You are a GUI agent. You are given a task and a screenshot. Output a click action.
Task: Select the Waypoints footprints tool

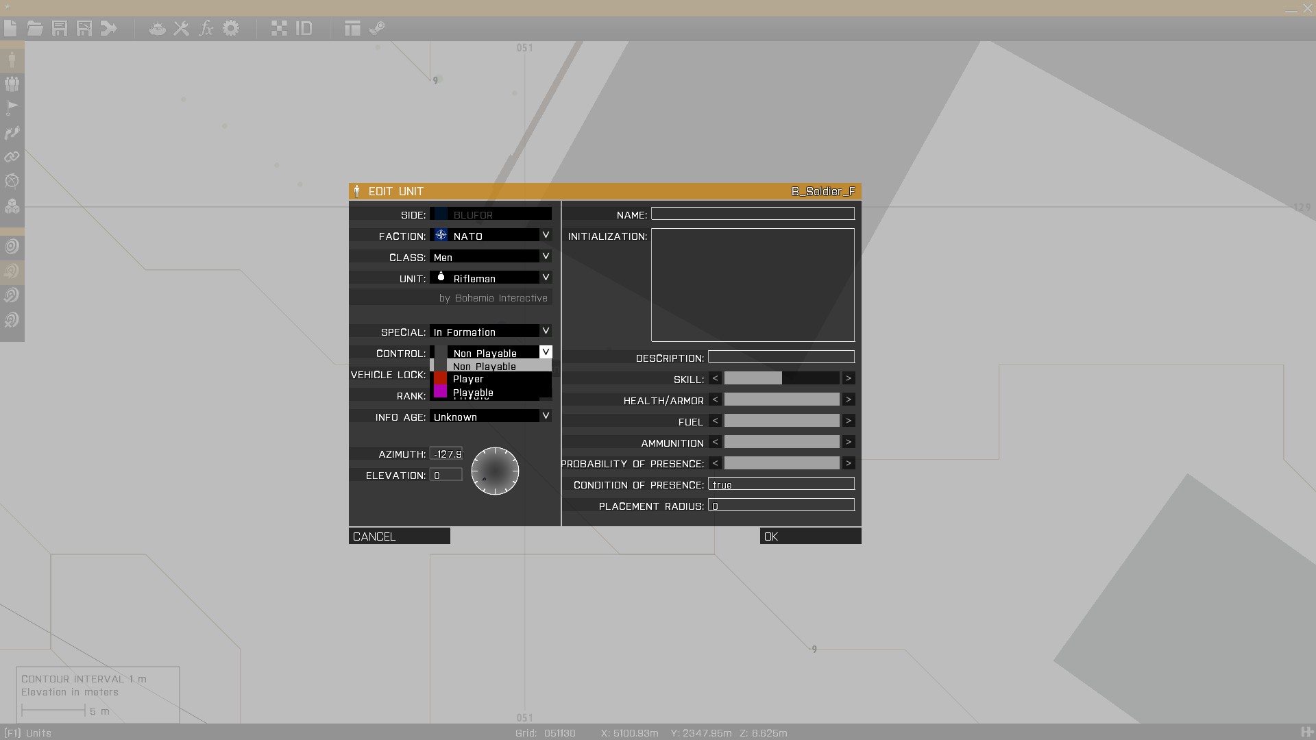click(x=12, y=132)
